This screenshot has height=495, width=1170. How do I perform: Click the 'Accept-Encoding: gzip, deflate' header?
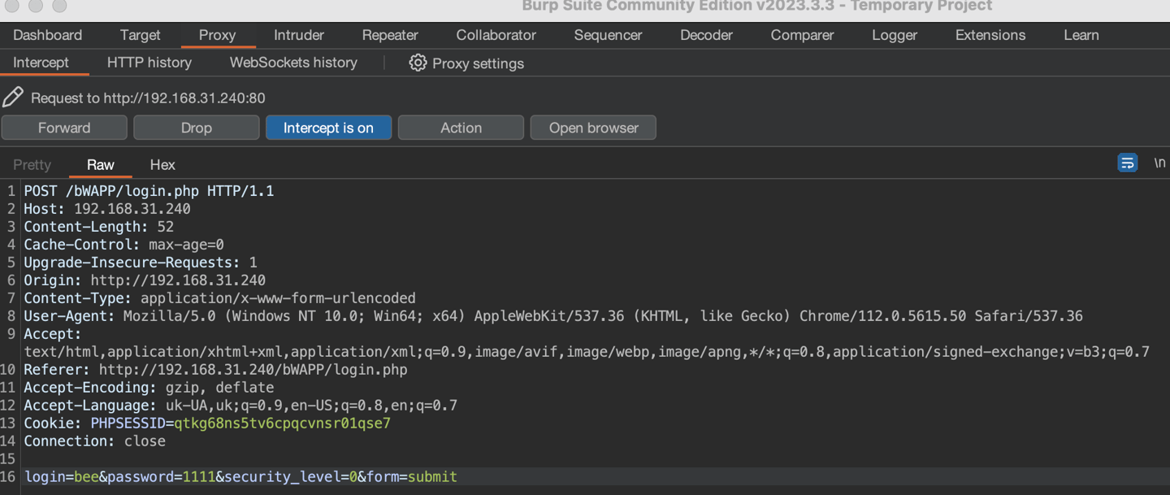click(x=149, y=388)
